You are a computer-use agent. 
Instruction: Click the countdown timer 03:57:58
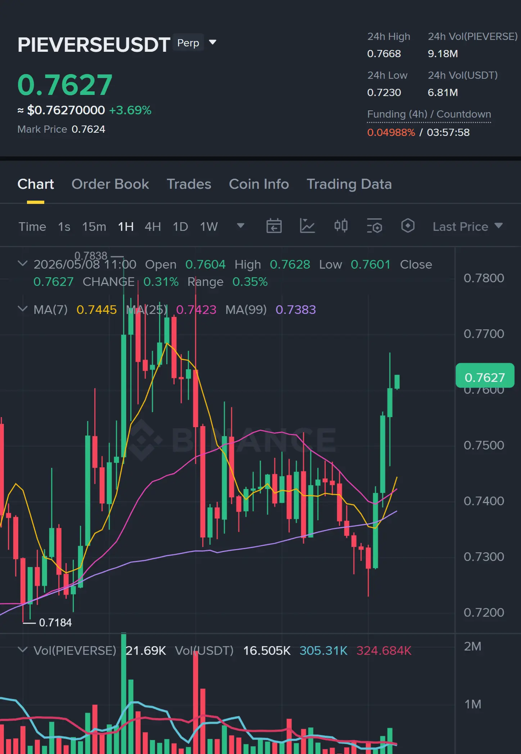point(448,132)
